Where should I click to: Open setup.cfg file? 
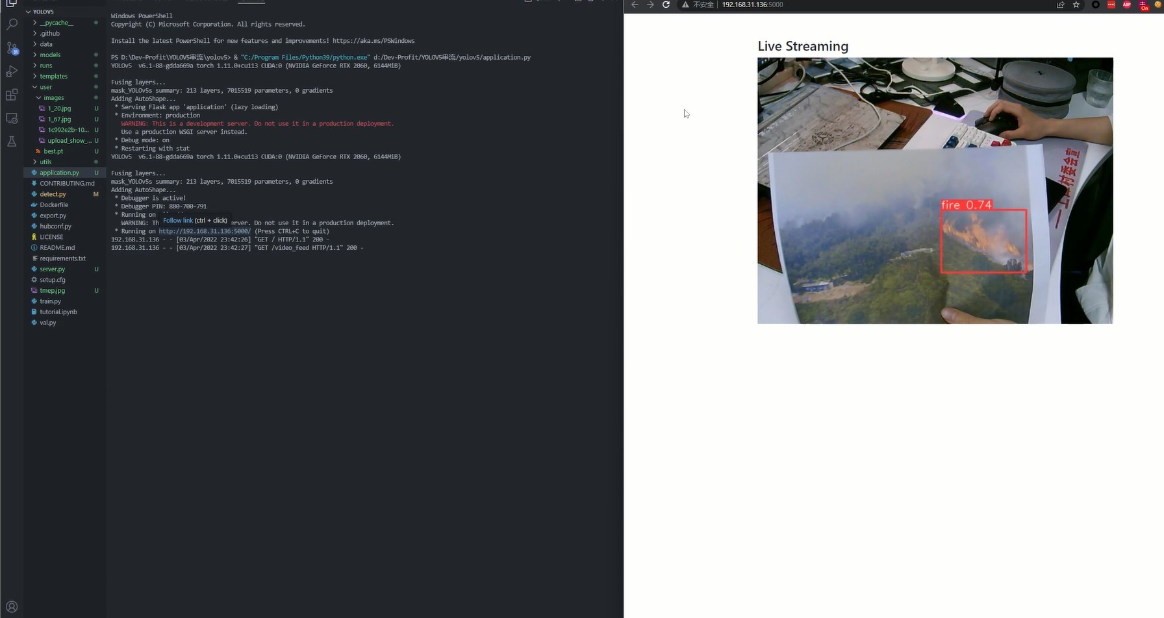click(x=65, y=280)
